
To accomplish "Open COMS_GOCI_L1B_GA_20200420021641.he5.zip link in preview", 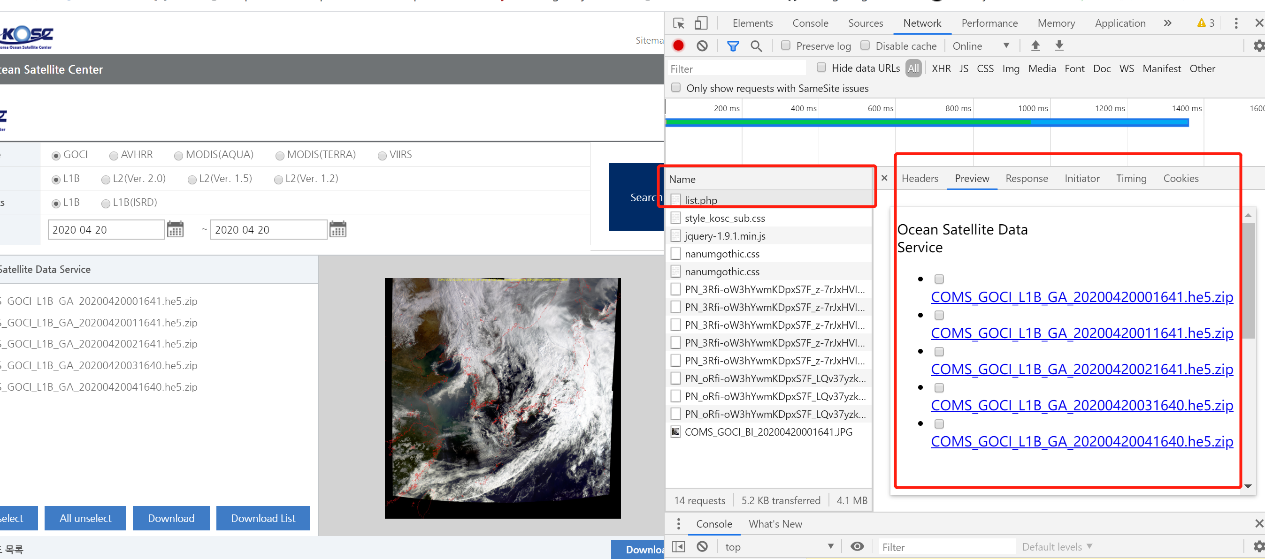I will click(x=1081, y=369).
